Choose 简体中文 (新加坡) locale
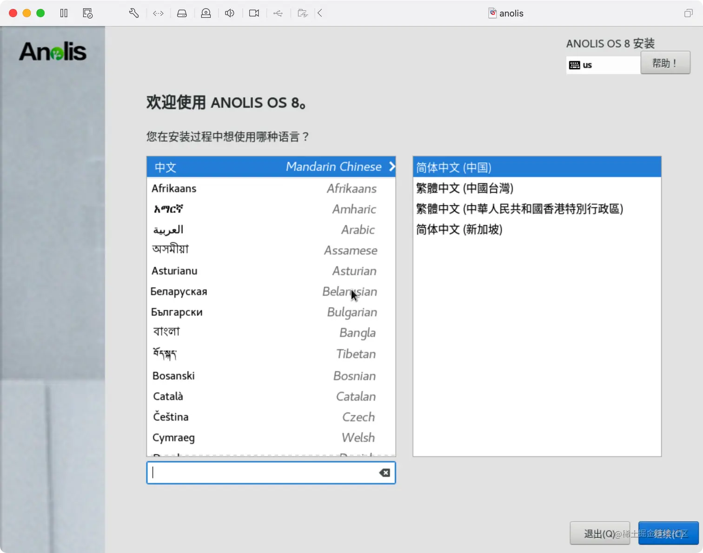The height and width of the screenshot is (553, 703). (x=537, y=229)
